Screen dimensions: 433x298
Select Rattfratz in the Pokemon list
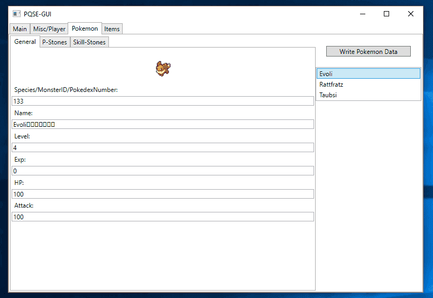[x=368, y=85]
